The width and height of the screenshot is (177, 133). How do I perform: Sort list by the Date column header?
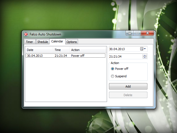(x=39, y=50)
